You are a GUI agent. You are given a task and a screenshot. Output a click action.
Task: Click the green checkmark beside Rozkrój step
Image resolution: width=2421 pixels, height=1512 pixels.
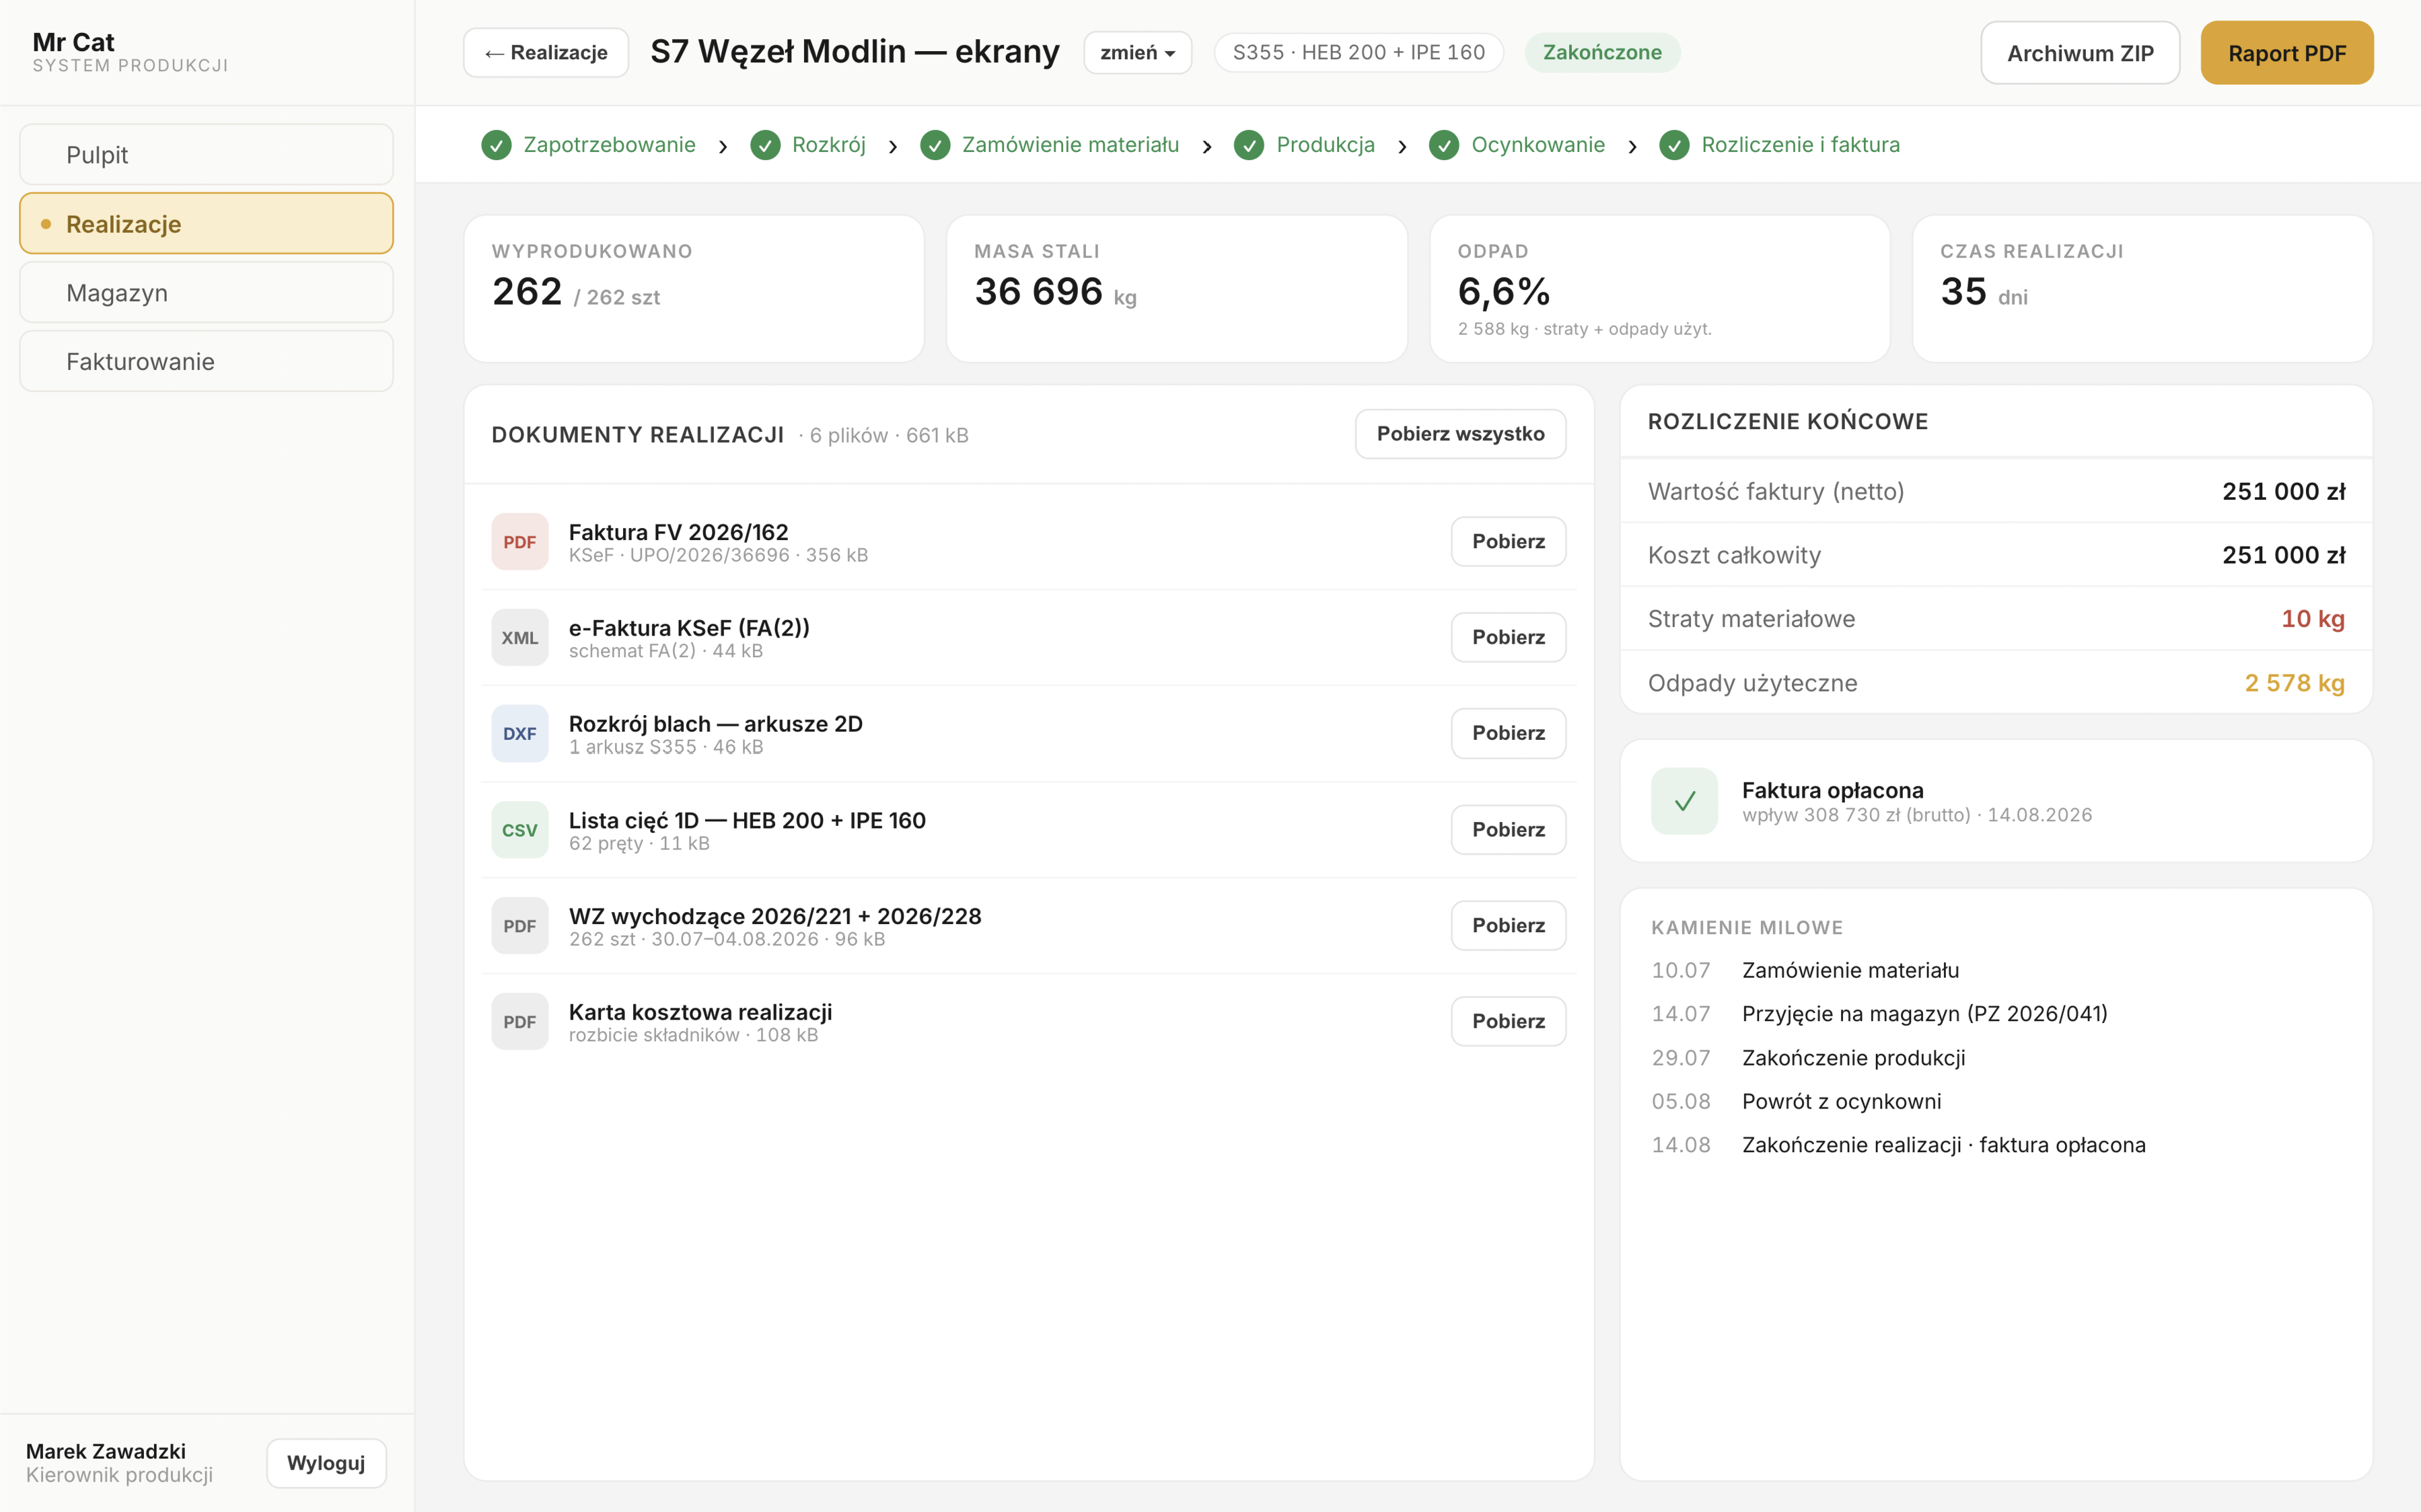(x=765, y=145)
